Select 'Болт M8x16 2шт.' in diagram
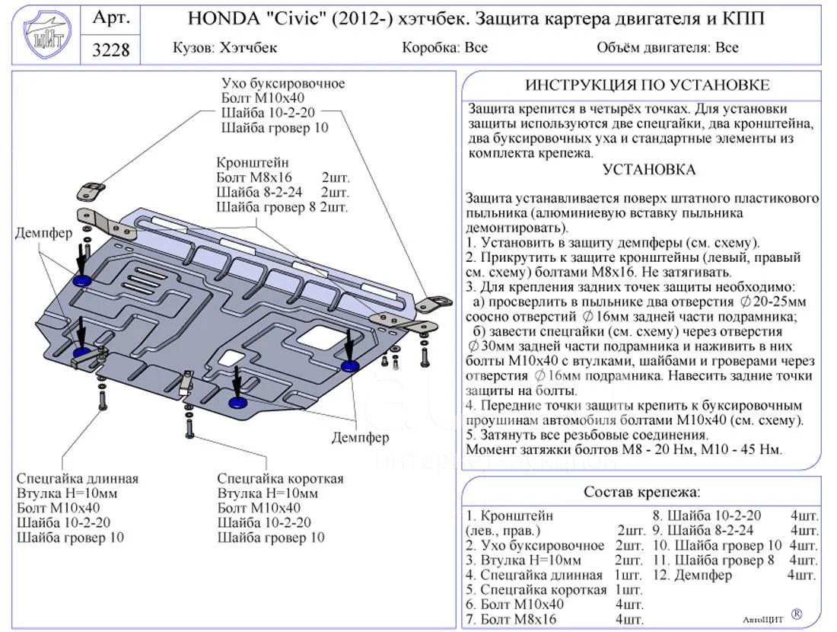This screenshot has height=632, width=837. coord(282,177)
